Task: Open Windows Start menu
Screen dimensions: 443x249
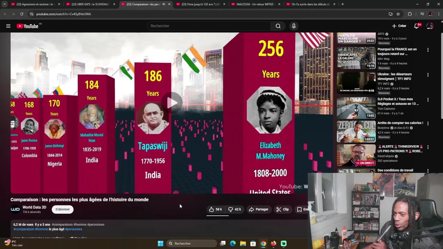Action: pyautogui.click(x=161, y=243)
